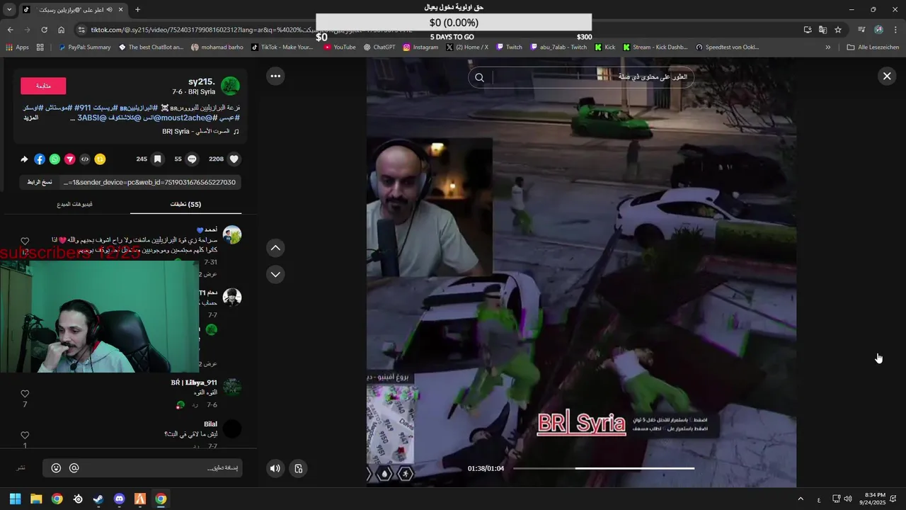Open the Instagram bookmark
Viewport: 906px width, 510px height.
(x=421, y=47)
